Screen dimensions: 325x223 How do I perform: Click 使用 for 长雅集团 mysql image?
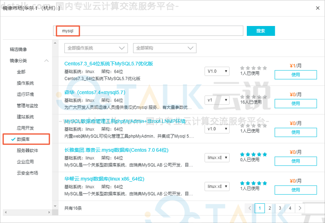pos(295,161)
